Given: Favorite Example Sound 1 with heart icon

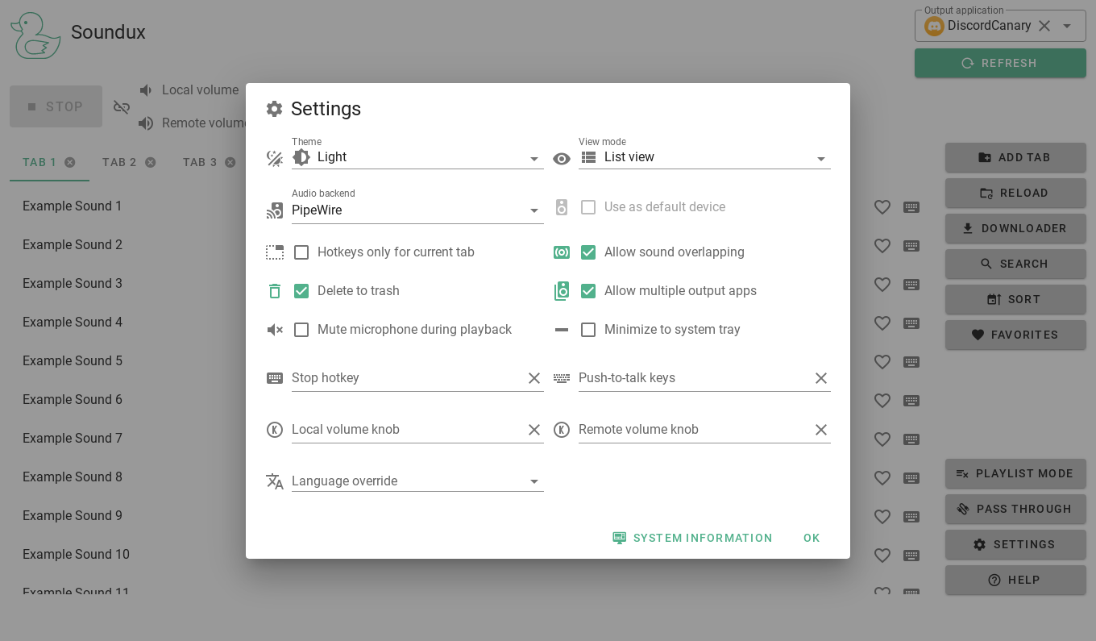Looking at the screenshot, I should tap(882, 207).
